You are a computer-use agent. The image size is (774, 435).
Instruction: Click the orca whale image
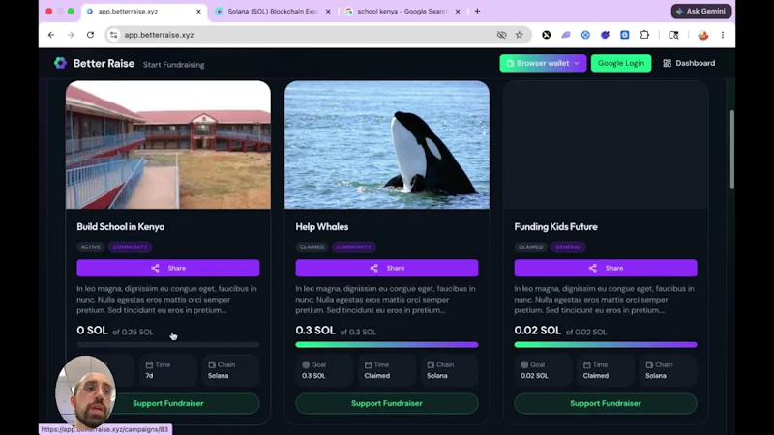(386, 145)
